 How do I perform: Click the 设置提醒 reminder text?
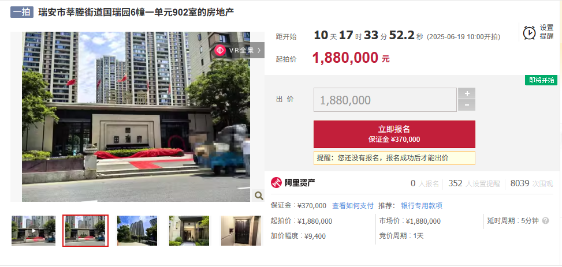pos(546,32)
